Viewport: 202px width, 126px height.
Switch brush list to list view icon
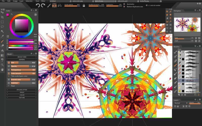tap(198, 95)
